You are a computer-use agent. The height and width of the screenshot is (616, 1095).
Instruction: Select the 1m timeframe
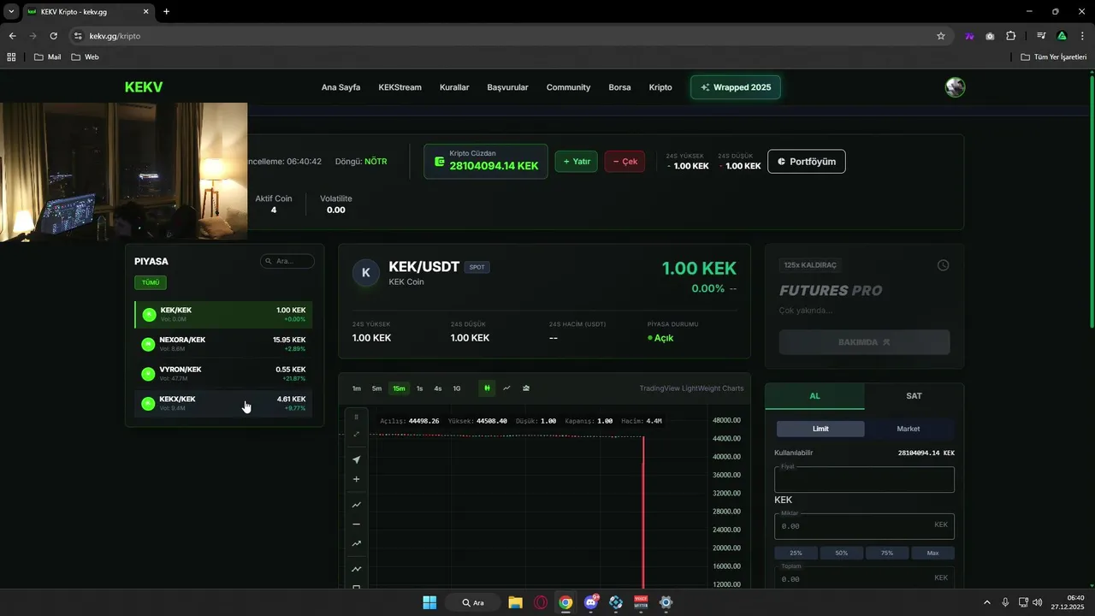point(357,388)
